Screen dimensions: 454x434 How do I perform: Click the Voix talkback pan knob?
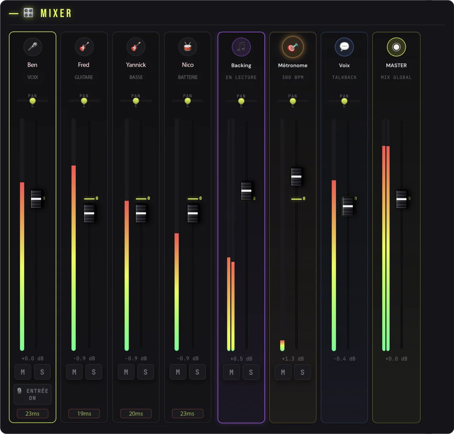point(344,101)
